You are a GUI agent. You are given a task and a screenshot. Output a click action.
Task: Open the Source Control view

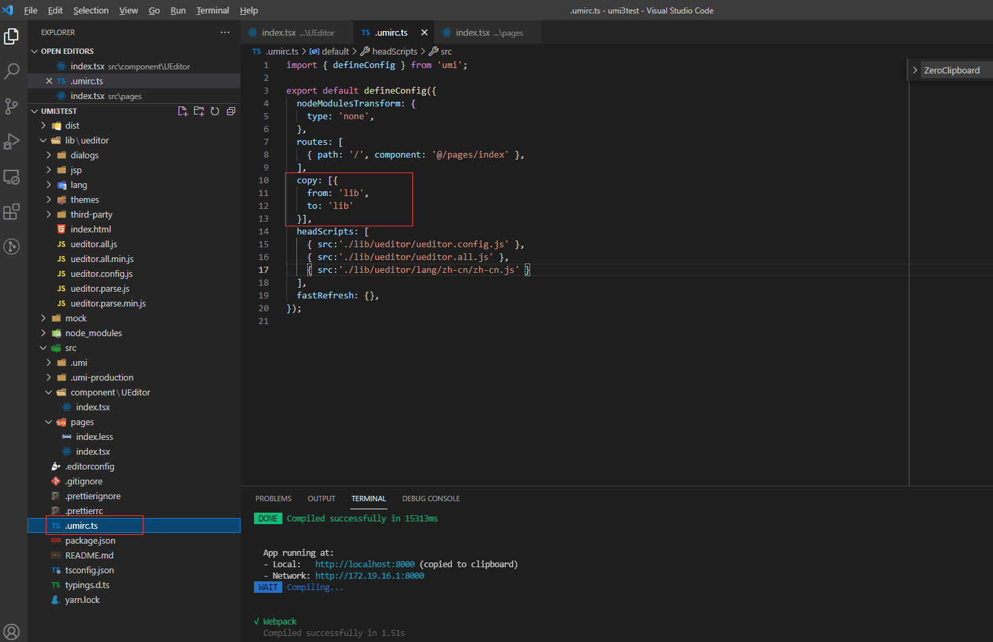tap(11, 106)
